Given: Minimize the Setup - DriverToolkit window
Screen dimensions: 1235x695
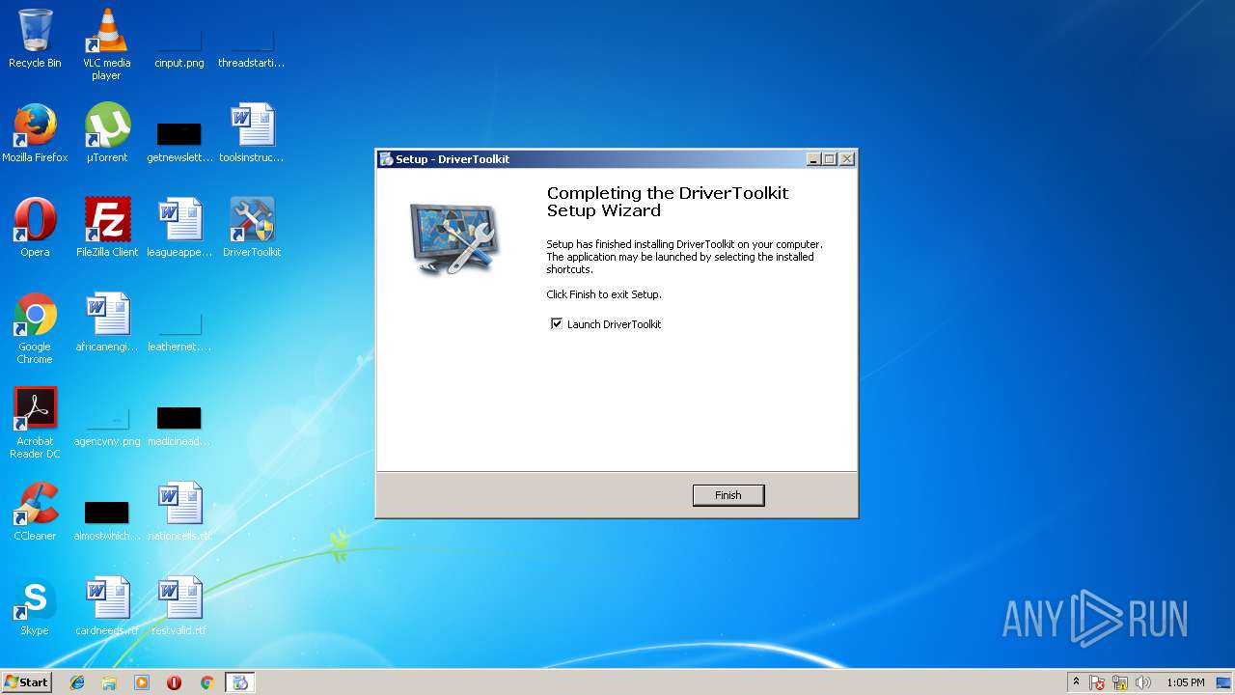Looking at the screenshot, I should 813,159.
